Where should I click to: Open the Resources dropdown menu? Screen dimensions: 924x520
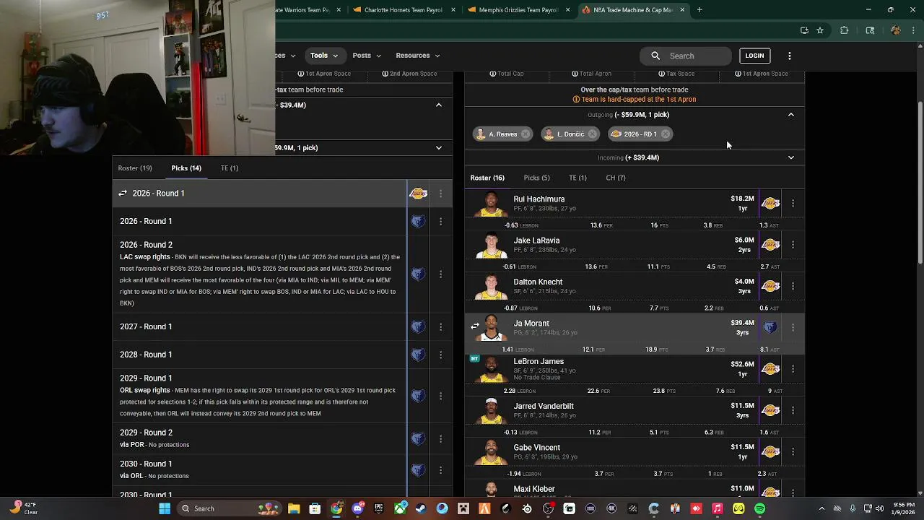point(417,56)
